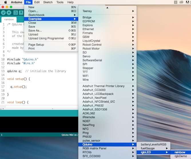
Task: Open the Adafruit_SSD1306 examples entry
Action: pos(108,109)
